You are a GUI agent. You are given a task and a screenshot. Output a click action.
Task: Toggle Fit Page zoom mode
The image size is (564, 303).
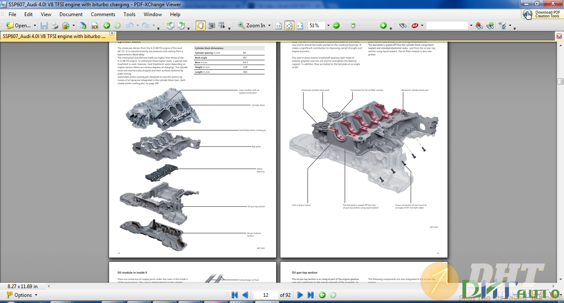click(289, 26)
